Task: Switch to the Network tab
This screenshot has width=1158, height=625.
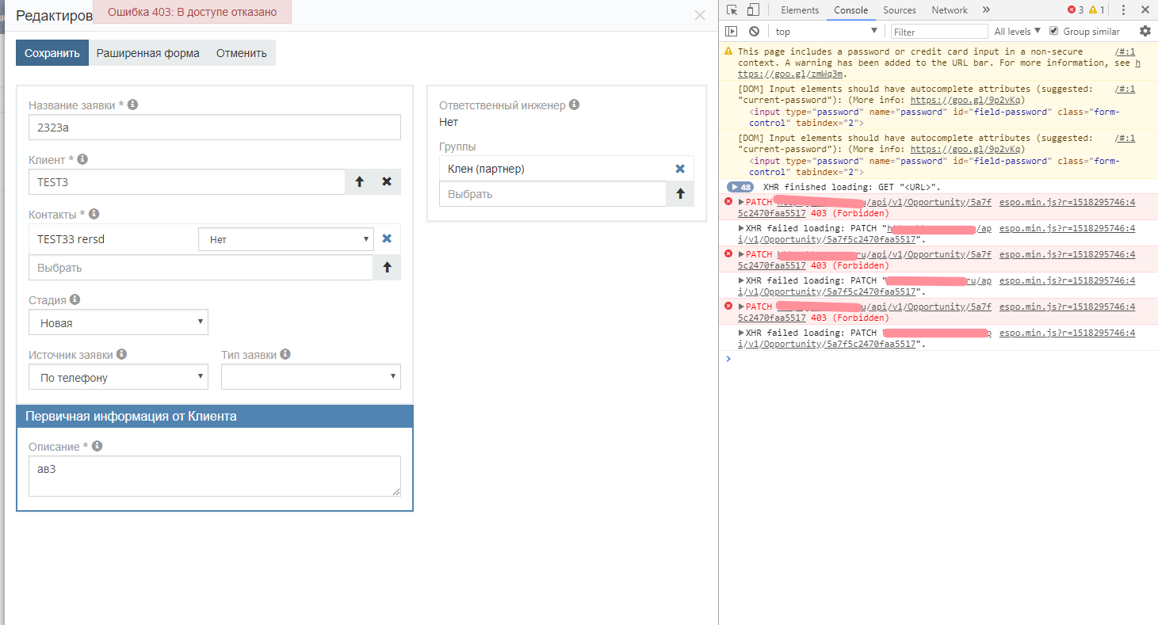Action: pyautogui.click(x=949, y=10)
